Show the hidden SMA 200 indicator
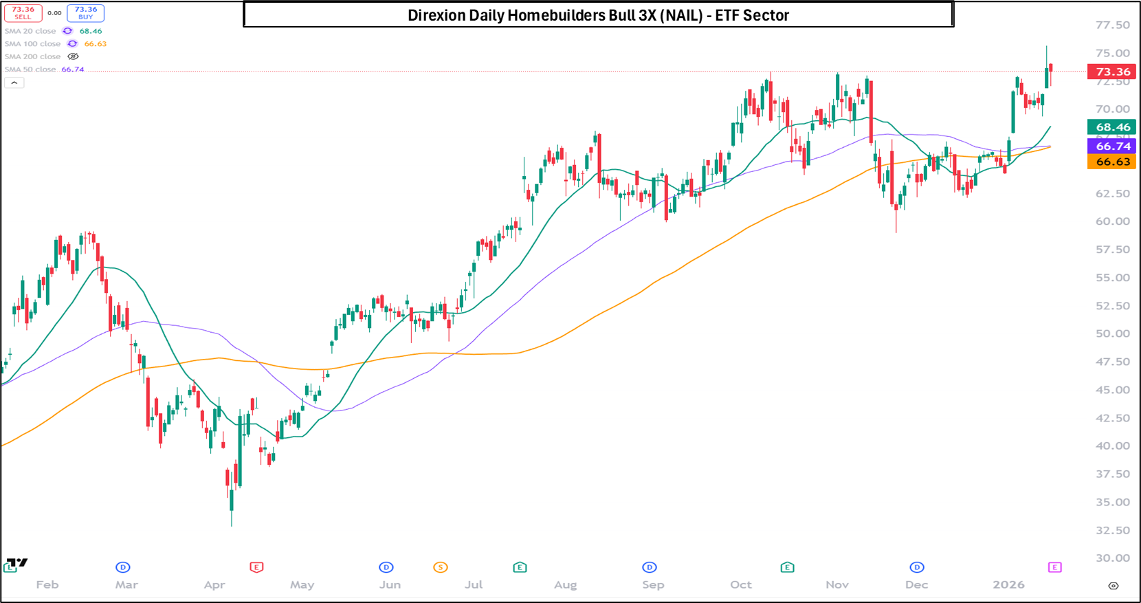 73,56
